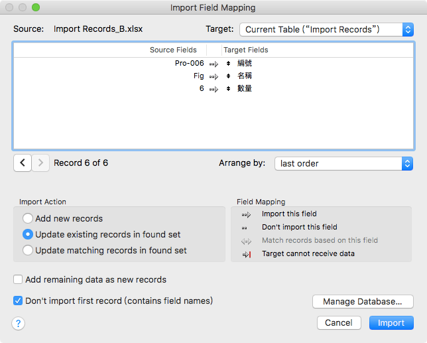
Task: Click the mapping arrow for source value 6
Action: click(x=213, y=89)
